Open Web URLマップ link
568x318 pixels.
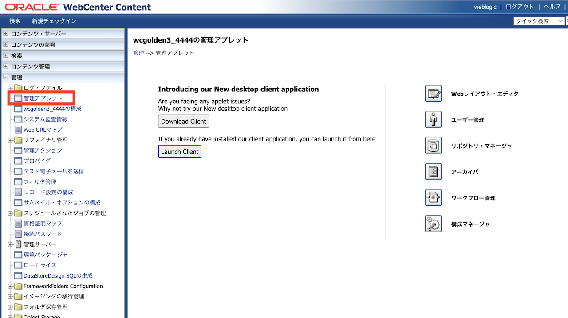(x=43, y=130)
